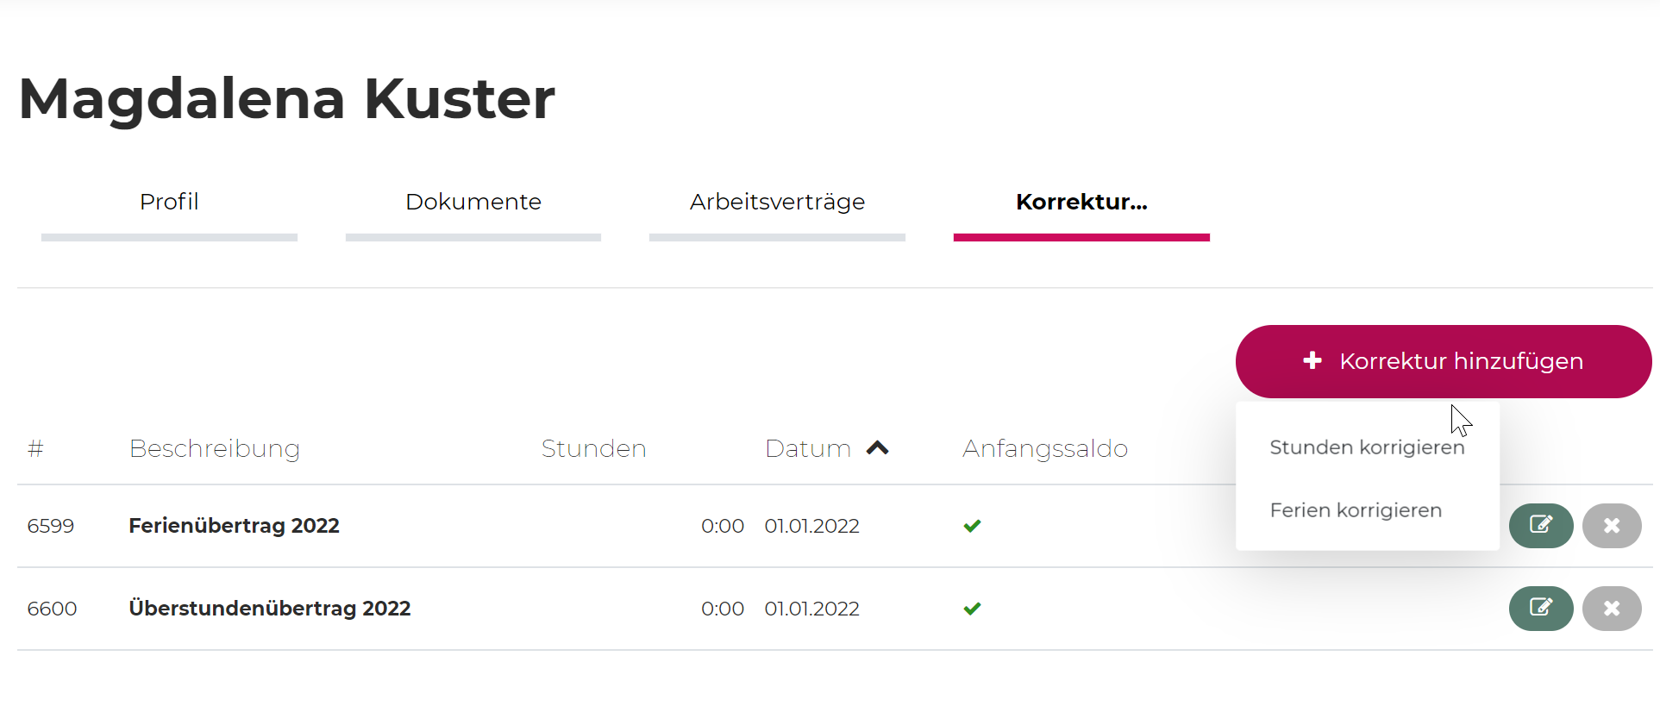
Task: Switch to the Dokumente tab
Action: (473, 202)
